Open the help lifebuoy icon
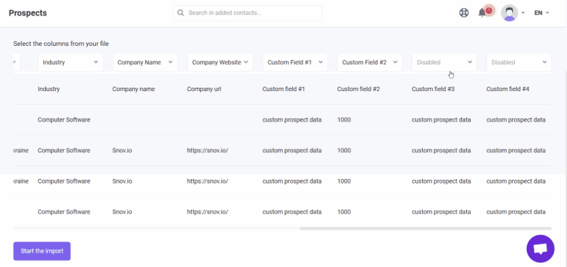This screenshot has height=267, width=567. (464, 13)
